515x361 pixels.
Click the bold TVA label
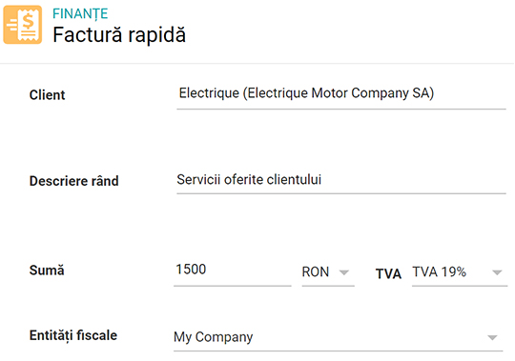[x=388, y=273]
